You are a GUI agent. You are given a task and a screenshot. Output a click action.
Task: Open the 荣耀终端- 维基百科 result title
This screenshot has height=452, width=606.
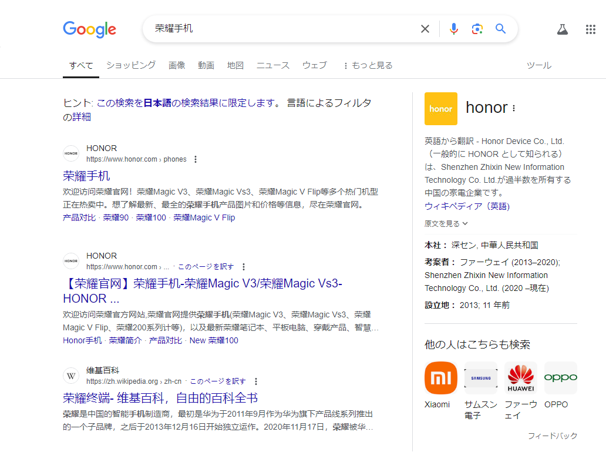160,398
